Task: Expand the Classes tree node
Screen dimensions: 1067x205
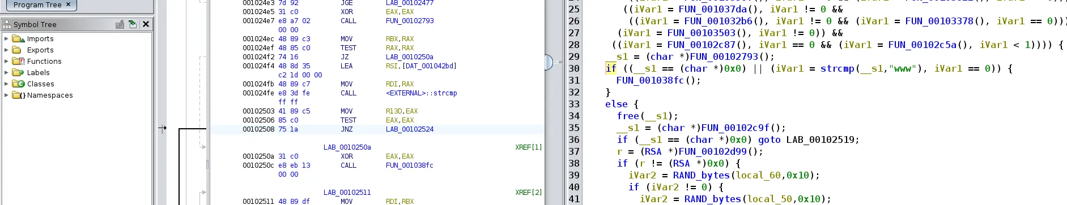Action: 6,84
